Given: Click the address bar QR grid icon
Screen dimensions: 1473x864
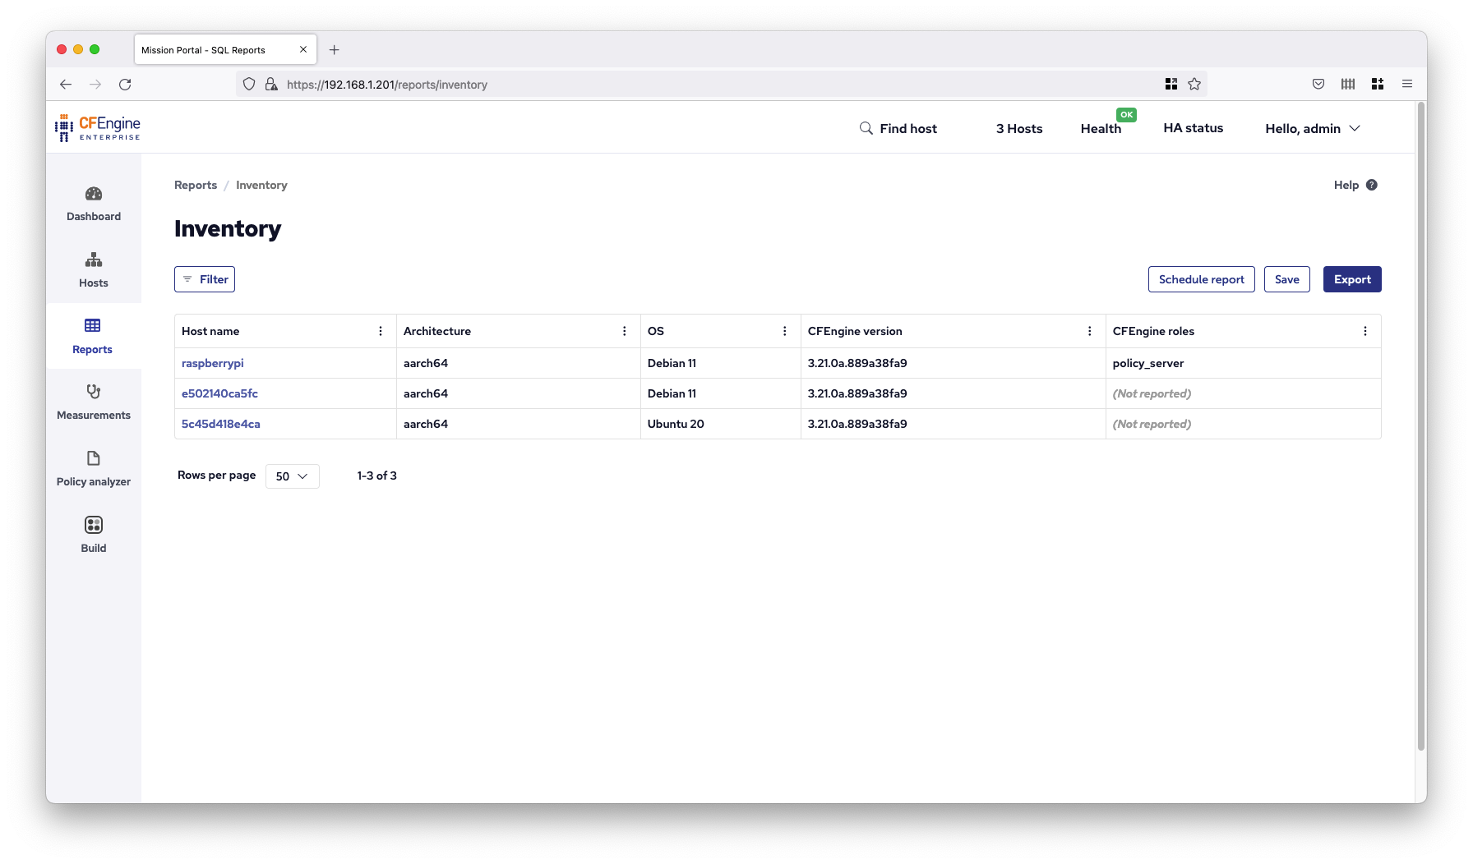Looking at the screenshot, I should [x=1171, y=84].
